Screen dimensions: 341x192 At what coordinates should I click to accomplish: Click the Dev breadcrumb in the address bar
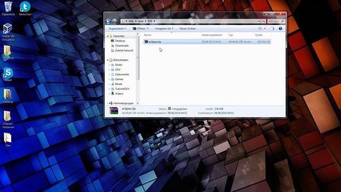click(x=131, y=21)
